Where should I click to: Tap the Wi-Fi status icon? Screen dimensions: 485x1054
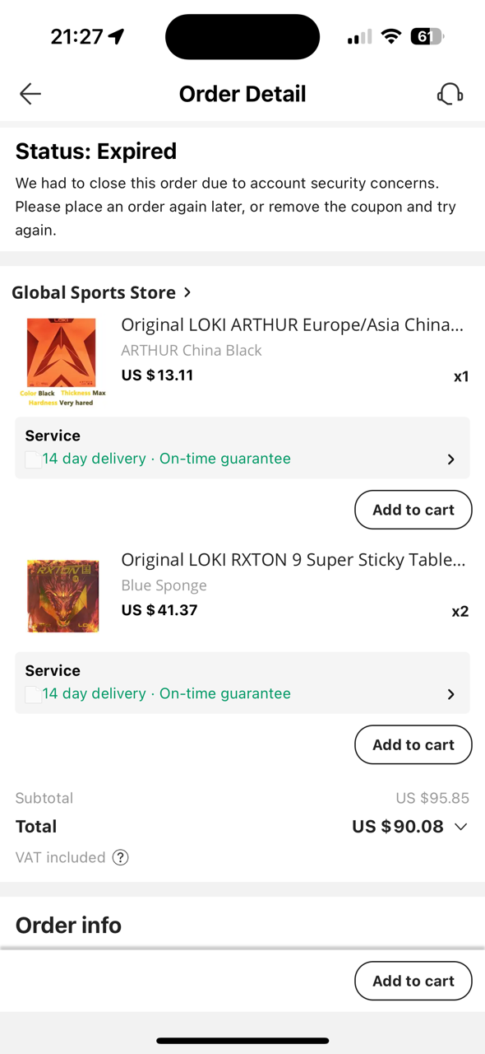tap(391, 36)
